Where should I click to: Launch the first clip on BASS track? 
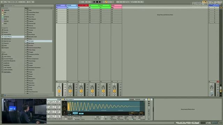(112, 8)
